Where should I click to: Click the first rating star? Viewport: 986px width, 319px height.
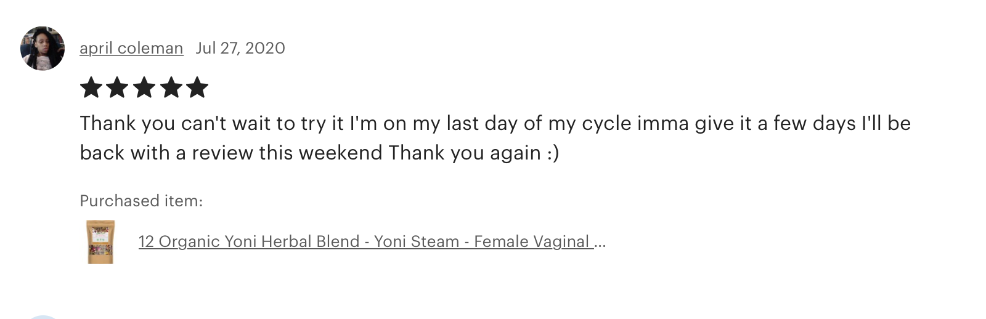tap(91, 87)
